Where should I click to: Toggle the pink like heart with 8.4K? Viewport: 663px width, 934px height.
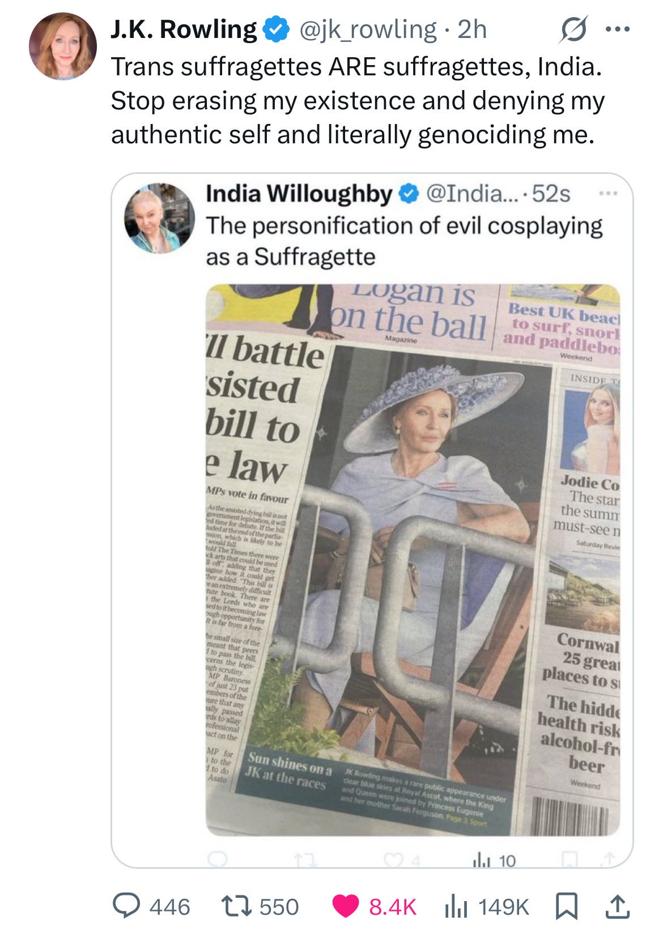(345, 906)
